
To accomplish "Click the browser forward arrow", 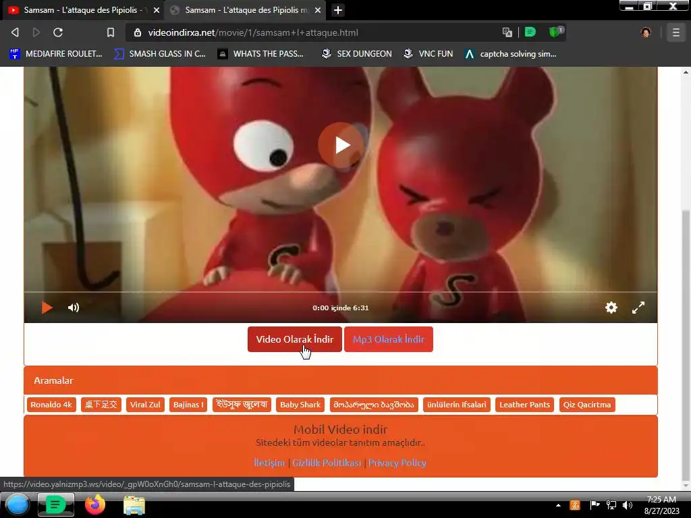I will [x=36, y=32].
